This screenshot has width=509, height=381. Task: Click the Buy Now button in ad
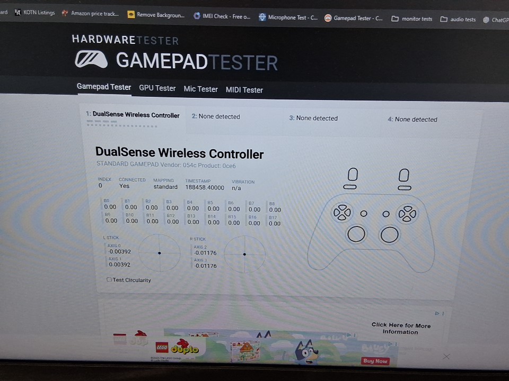pos(375,361)
